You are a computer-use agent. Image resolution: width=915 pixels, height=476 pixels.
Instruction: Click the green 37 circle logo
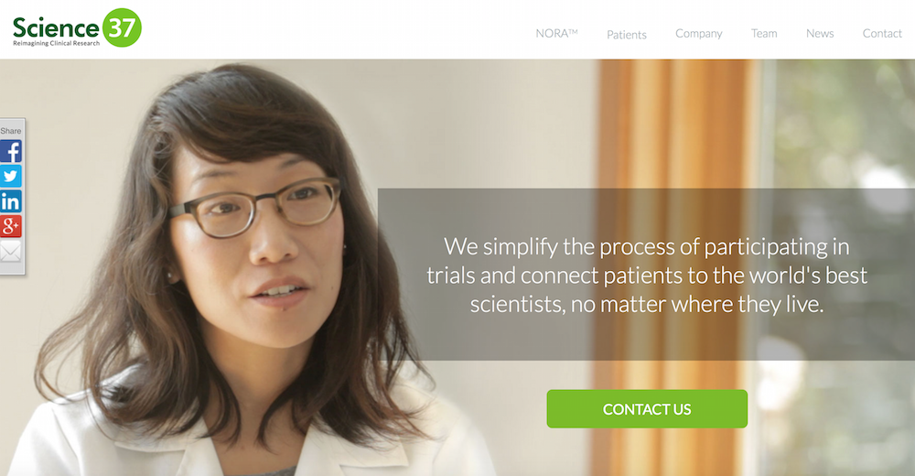click(x=122, y=27)
